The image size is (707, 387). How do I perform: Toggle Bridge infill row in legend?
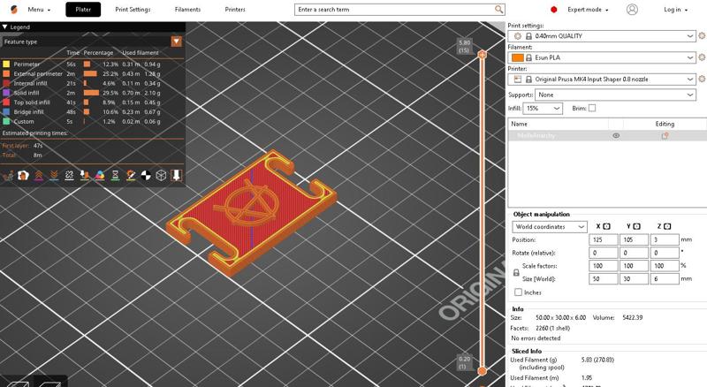tap(92, 111)
